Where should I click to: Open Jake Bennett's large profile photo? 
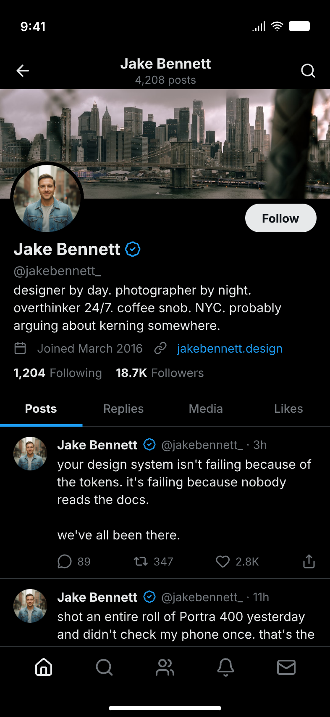pyautogui.click(x=47, y=198)
